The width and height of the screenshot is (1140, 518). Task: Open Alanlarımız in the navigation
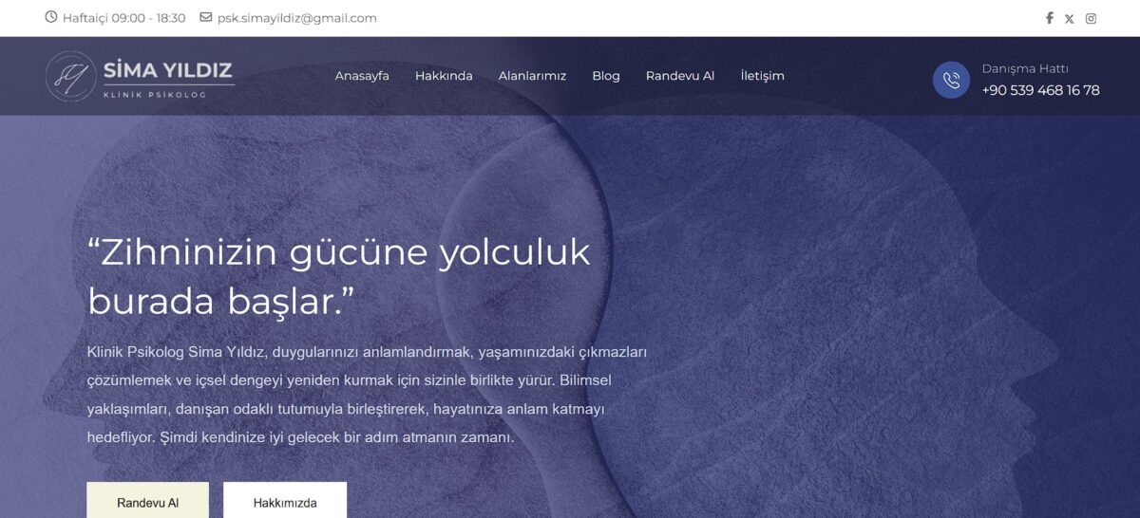532,76
